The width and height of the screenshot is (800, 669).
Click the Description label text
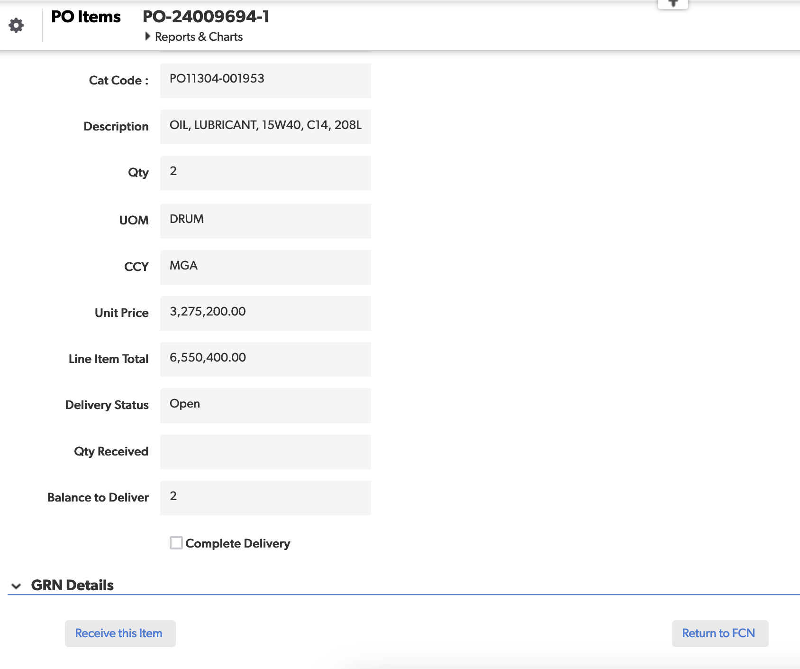[116, 127]
